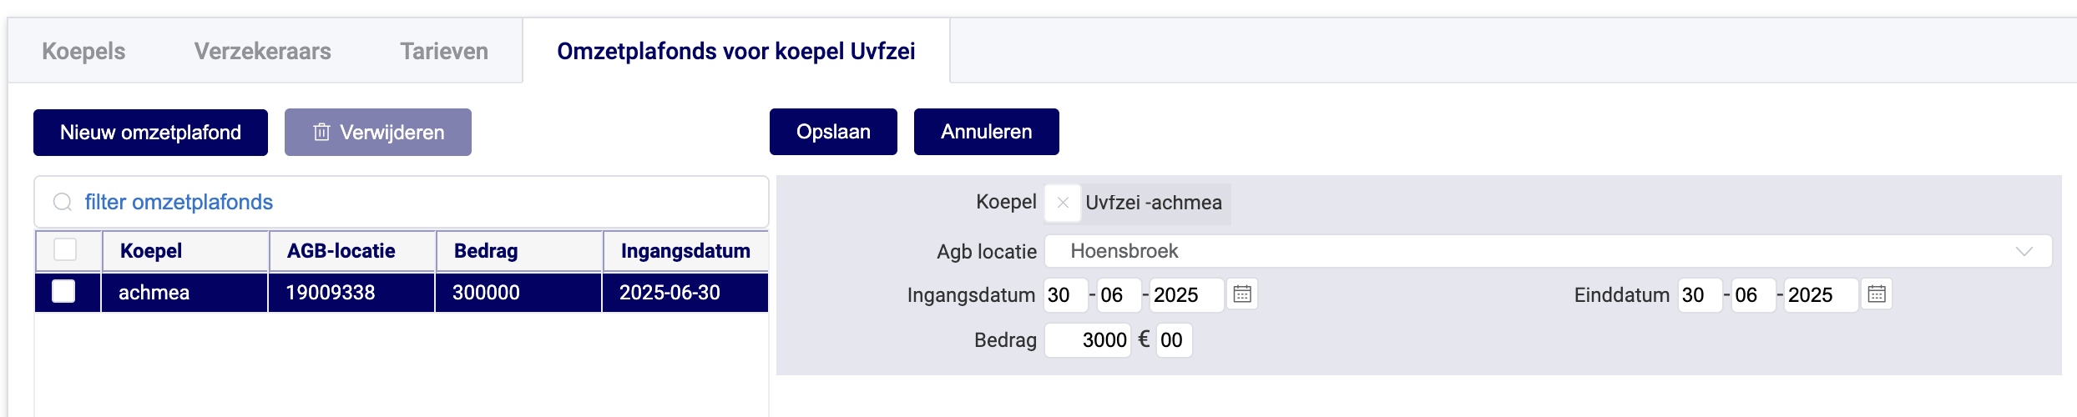Sort by the Bedrag column header
The image size is (2077, 417).
tap(486, 251)
